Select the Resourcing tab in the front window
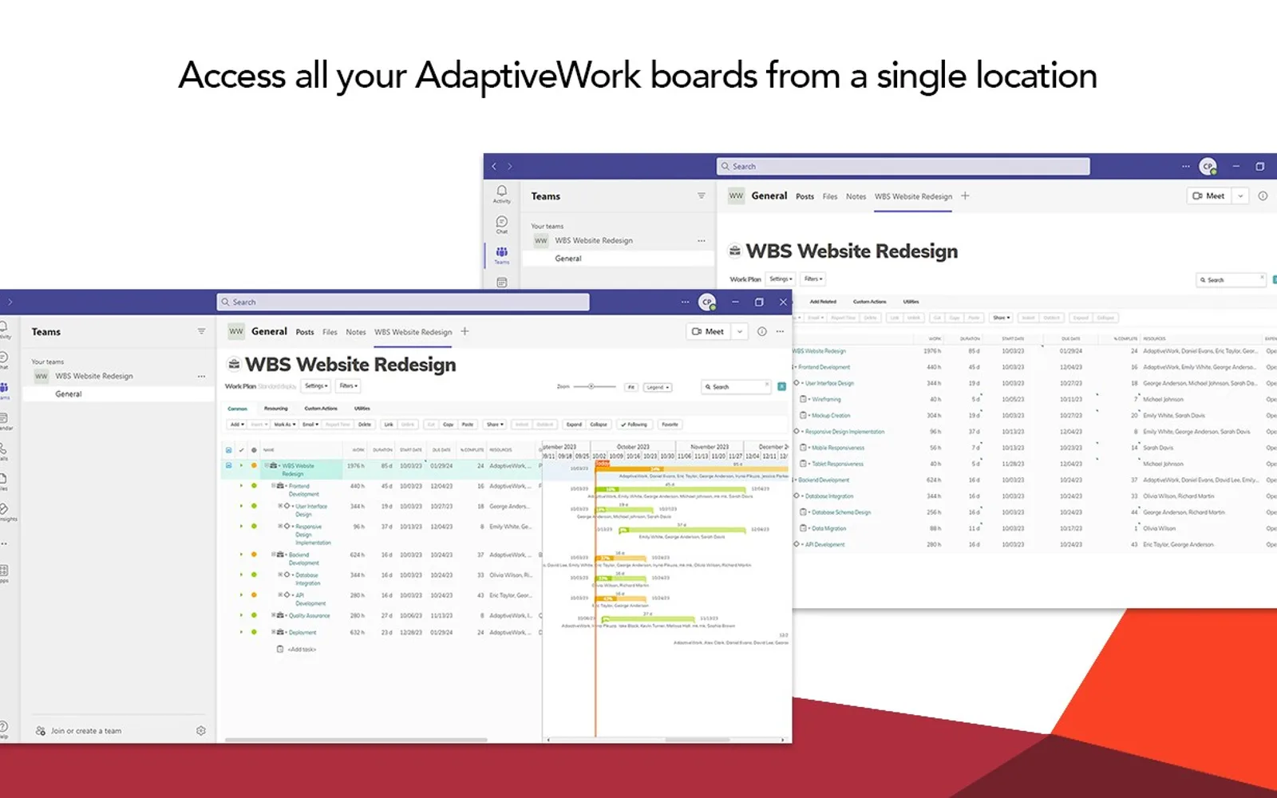This screenshot has height=798, width=1277. (276, 408)
